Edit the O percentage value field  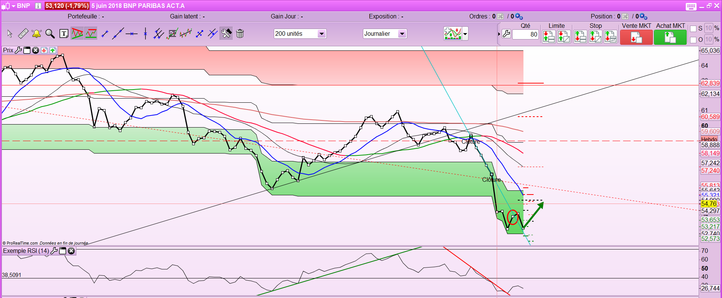pyautogui.click(x=709, y=39)
